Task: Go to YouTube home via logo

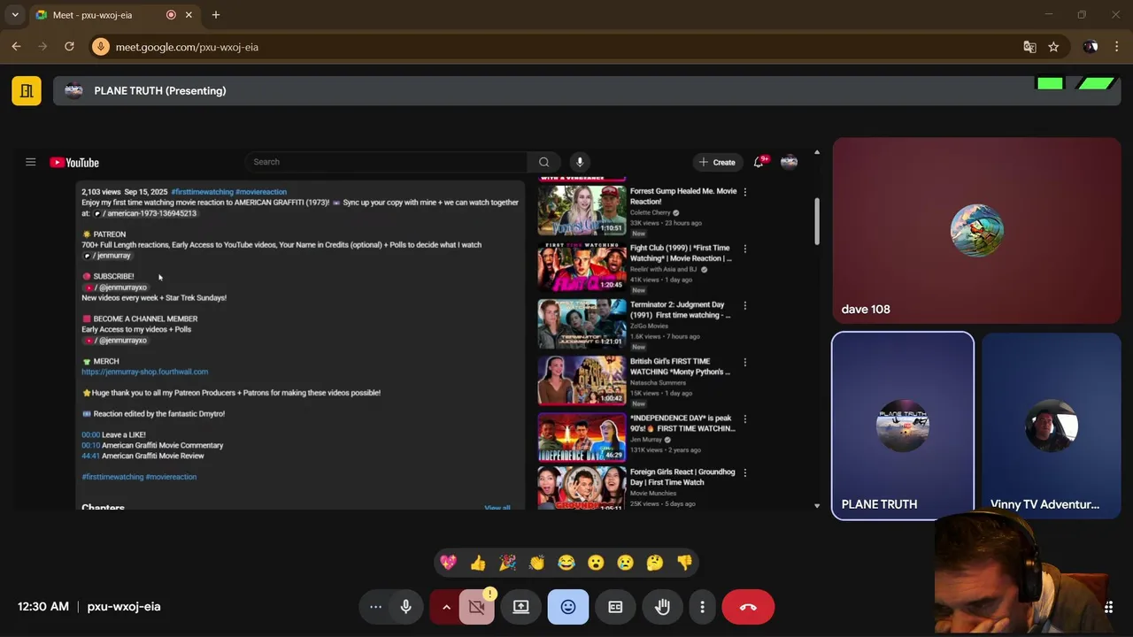Action: click(74, 162)
